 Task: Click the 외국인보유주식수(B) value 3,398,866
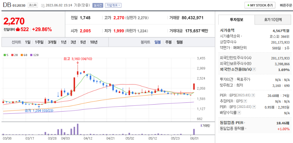point(282,64)
